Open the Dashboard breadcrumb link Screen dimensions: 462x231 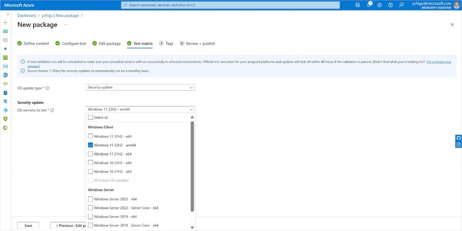(27, 15)
